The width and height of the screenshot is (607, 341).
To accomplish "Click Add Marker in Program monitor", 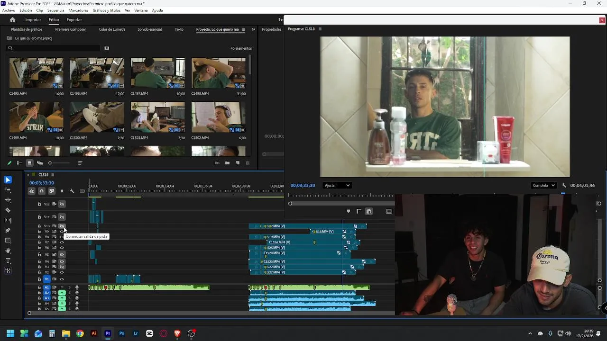I will (349, 211).
